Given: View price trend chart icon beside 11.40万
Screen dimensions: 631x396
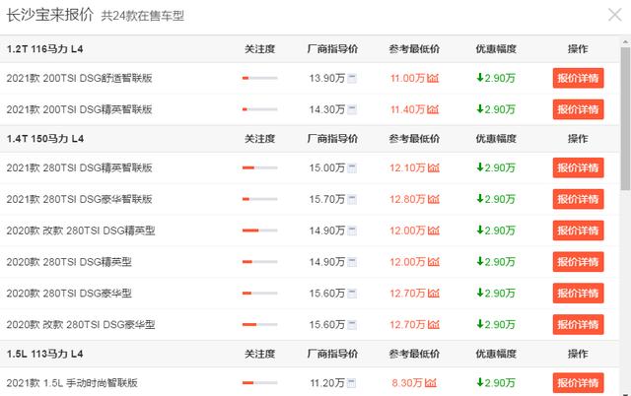Looking at the screenshot, I should pyautogui.click(x=433, y=109).
